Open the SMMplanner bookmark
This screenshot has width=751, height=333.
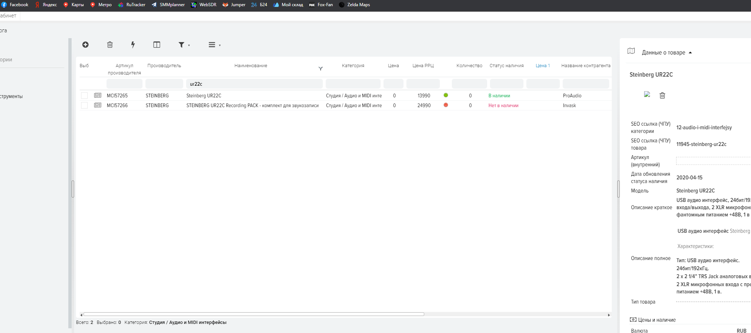[x=168, y=5]
